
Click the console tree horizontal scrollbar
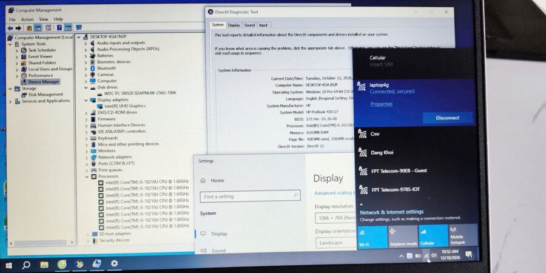click(41, 243)
